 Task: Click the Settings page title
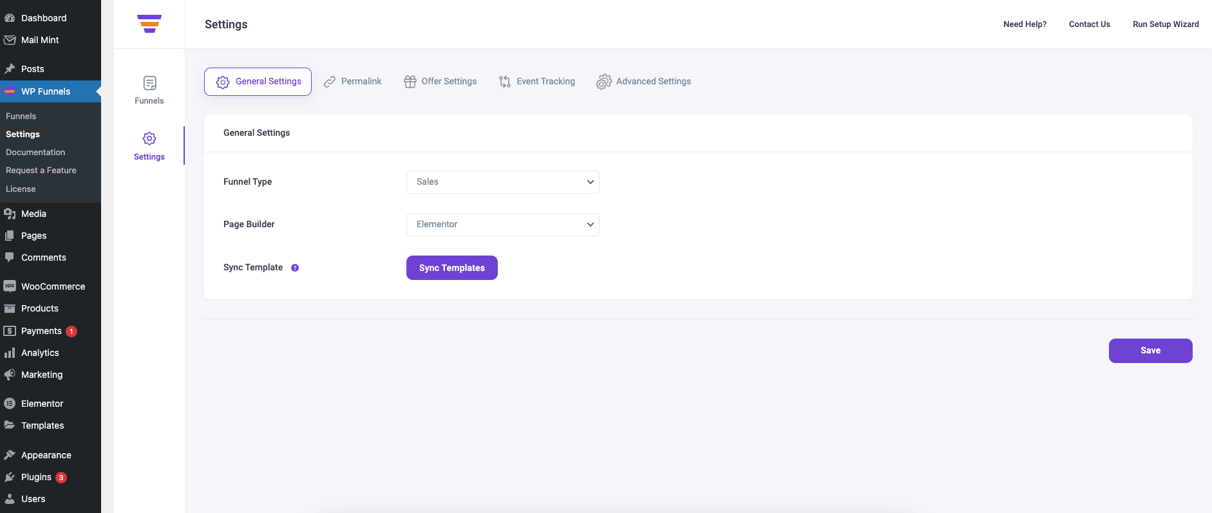point(226,24)
